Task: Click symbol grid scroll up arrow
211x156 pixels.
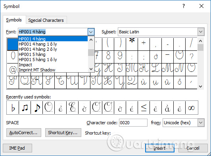Action: point(201,41)
